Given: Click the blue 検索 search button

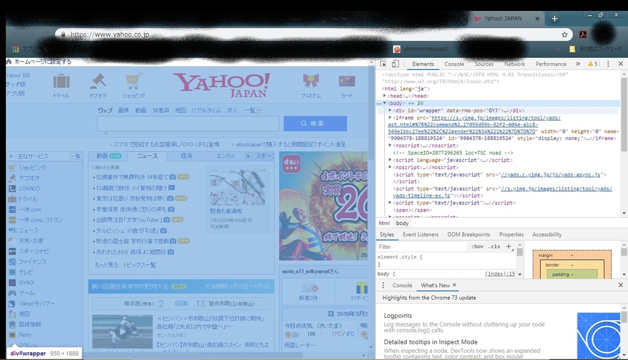Looking at the screenshot, I should (x=315, y=123).
